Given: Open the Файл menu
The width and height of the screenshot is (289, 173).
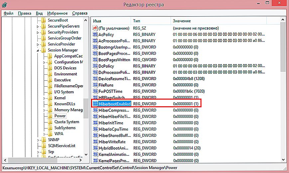Looking at the screenshot, I should [x=8, y=13].
